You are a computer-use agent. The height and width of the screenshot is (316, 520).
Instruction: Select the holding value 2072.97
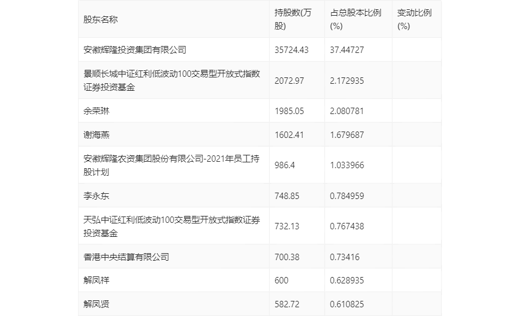coord(289,80)
